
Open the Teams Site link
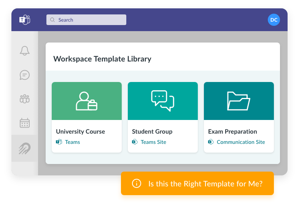[x=153, y=142]
